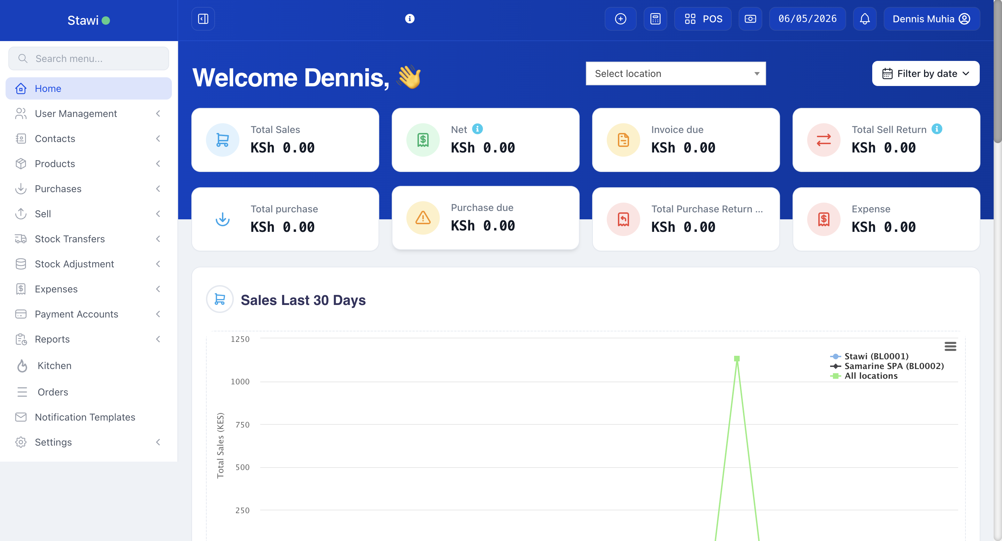This screenshot has width=1002, height=541.
Task: Click the Sales Last 30 Days heading
Action: [303, 300]
